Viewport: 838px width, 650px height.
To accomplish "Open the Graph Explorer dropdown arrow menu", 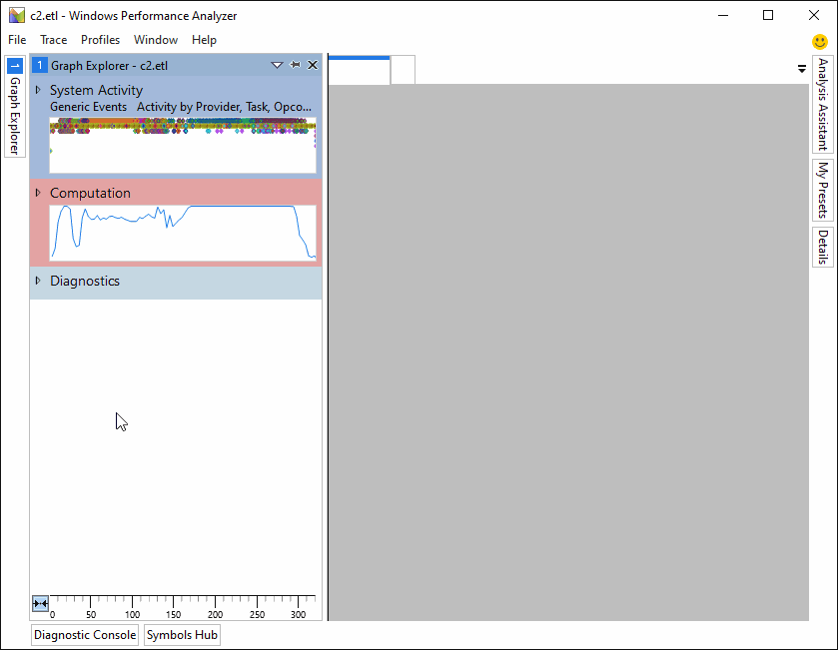I will pyautogui.click(x=277, y=64).
